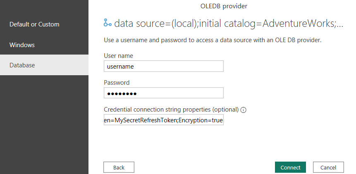The height and width of the screenshot is (174, 356).
Task: Click the OLEDB provider dialog title
Action: click(224, 6)
